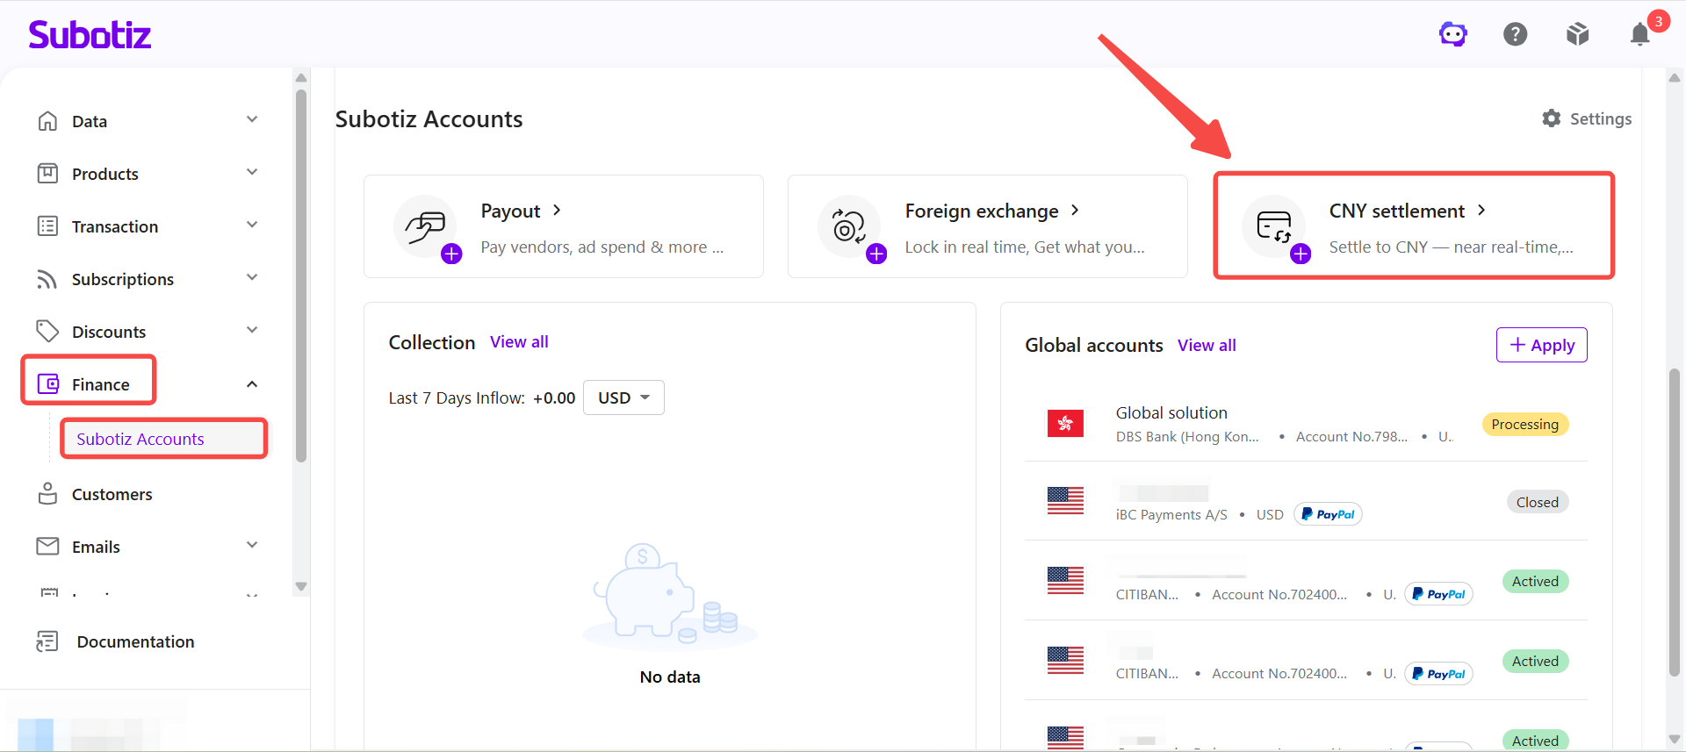Click the US flag in iBC Payments row

point(1065,501)
